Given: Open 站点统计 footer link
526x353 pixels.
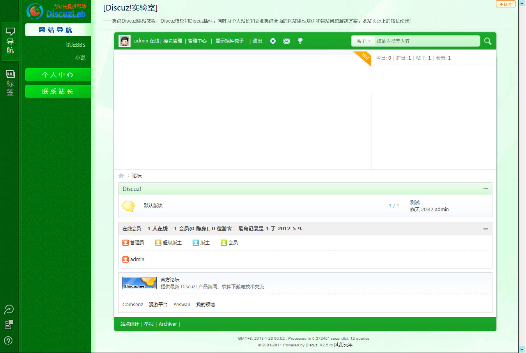Looking at the screenshot, I should click(130, 324).
